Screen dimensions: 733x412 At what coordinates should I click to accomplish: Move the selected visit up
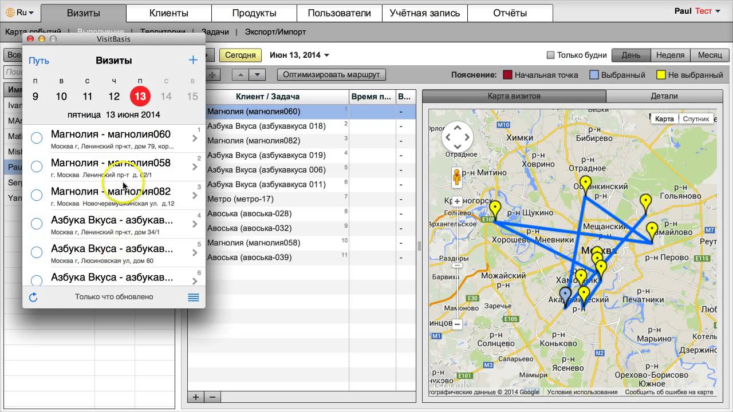coord(241,74)
